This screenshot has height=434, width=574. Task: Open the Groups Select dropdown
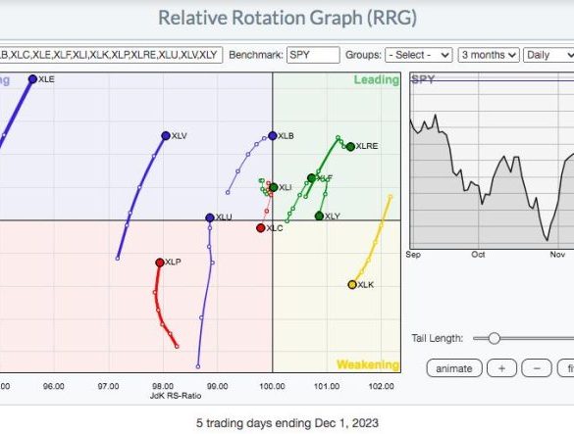pyautogui.click(x=419, y=55)
